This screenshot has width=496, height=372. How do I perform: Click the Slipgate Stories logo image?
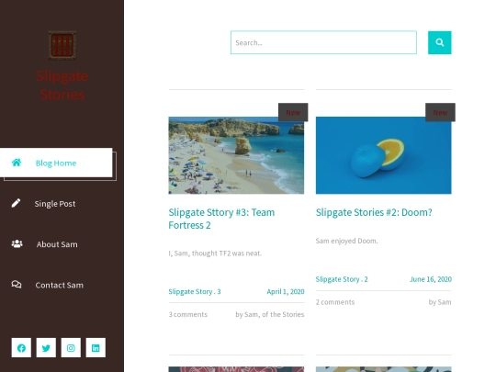(x=62, y=45)
